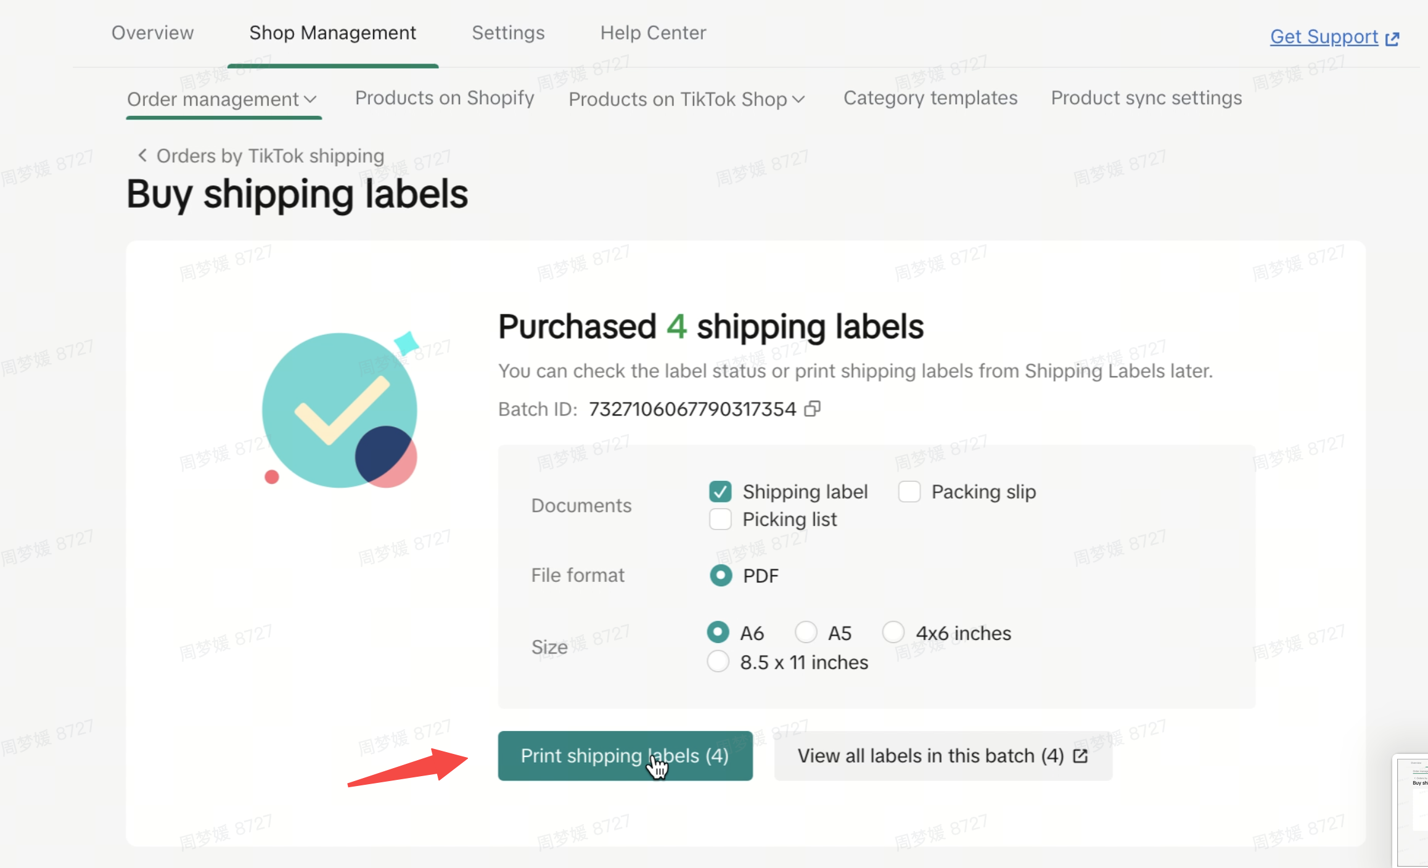1428x868 pixels.
Task: Pick the 8.5 x 11 inches size
Action: 718,662
